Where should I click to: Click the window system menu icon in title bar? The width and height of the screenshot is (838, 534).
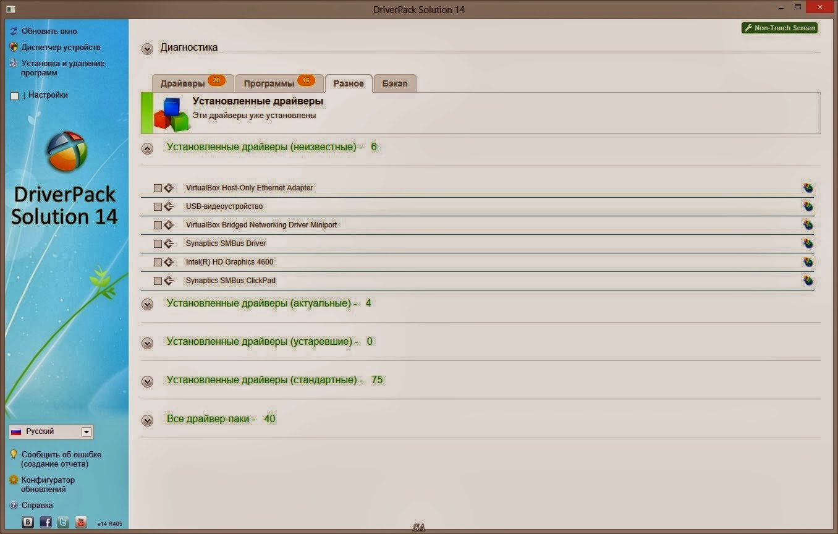pyautogui.click(x=10, y=9)
